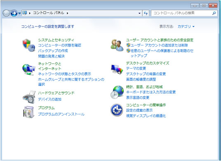Click 表示言語の変更 link
The height and width of the screenshot is (161, 221).
(138, 98)
